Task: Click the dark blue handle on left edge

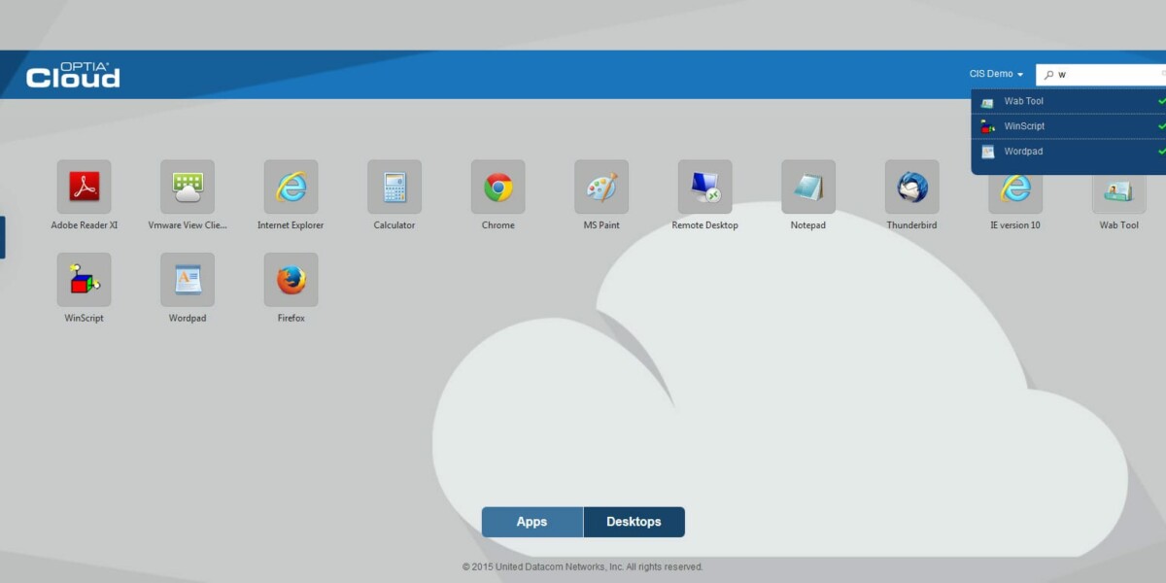Action: click(2, 238)
